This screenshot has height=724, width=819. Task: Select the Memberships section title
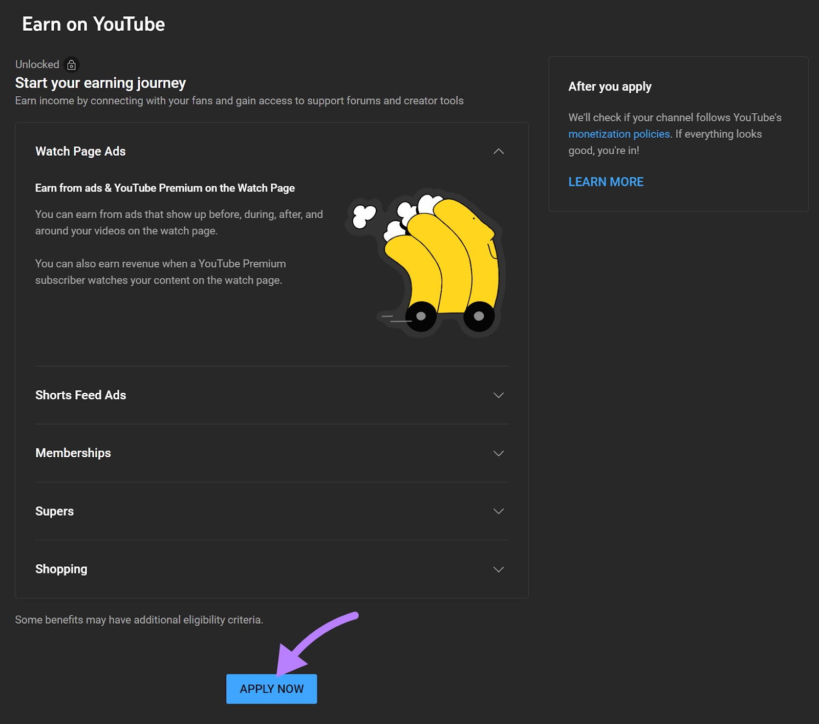73,453
